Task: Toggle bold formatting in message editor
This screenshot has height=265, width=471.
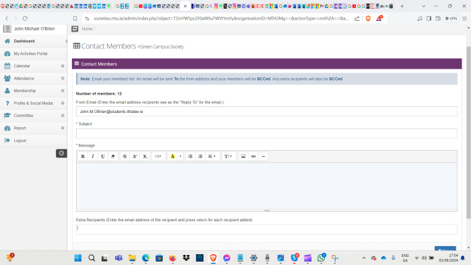Action: click(83, 156)
